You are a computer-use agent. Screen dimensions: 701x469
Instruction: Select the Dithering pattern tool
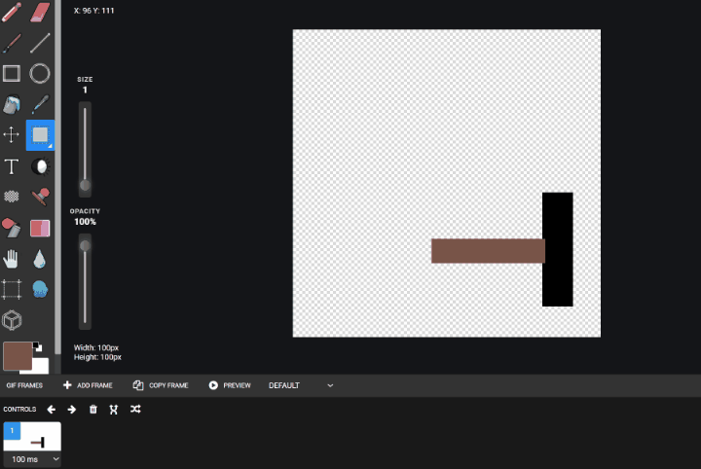[x=12, y=197]
